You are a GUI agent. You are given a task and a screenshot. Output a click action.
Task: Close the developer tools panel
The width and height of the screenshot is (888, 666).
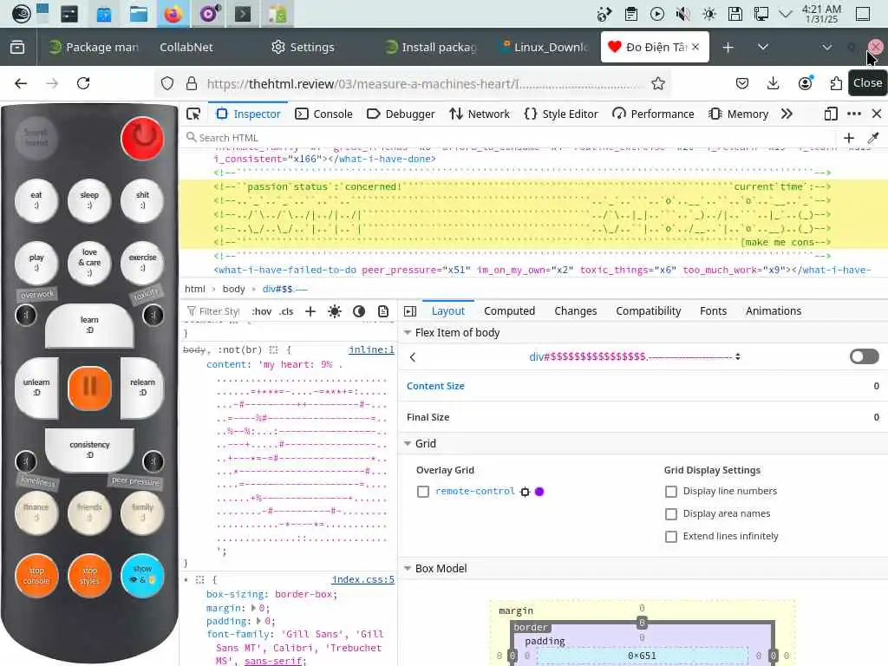click(x=877, y=114)
